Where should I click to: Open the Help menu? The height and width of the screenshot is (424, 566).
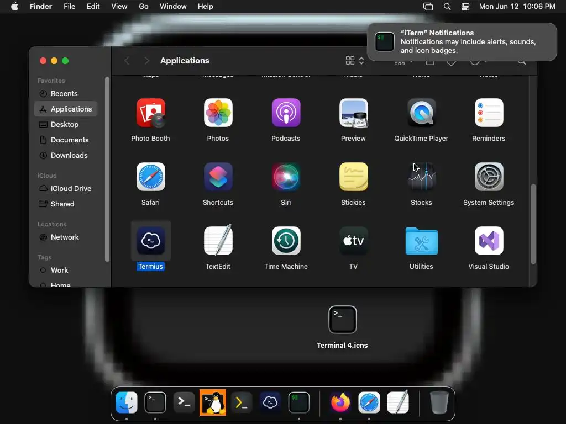coord(206,7)
